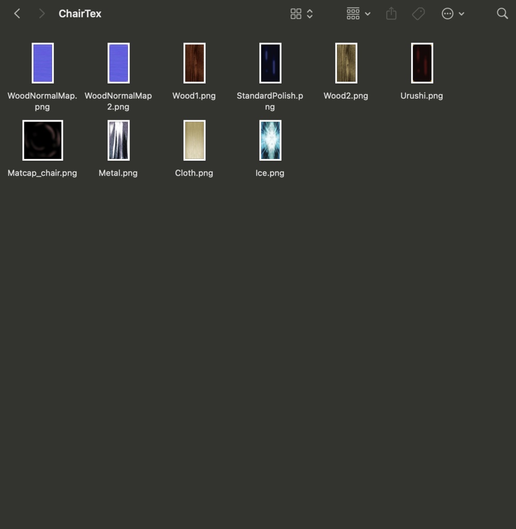Image resolution: width=516 pixels, height=529 pixels.
Task: Select the Wood1.png thumbnail
Action: tap(194, 63)
